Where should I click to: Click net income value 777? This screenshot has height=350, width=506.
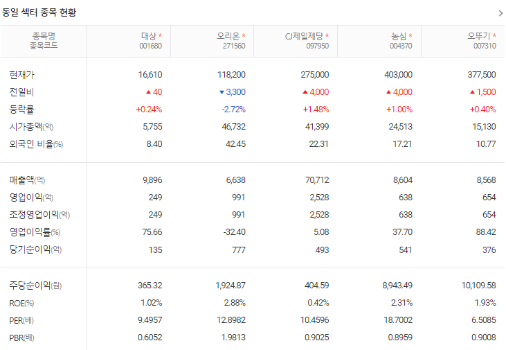239,250
